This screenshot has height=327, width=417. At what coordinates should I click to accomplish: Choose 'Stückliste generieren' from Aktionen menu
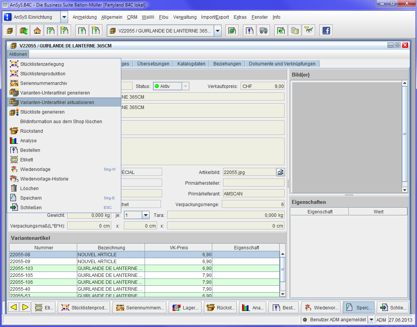click(x=42, y=112)
